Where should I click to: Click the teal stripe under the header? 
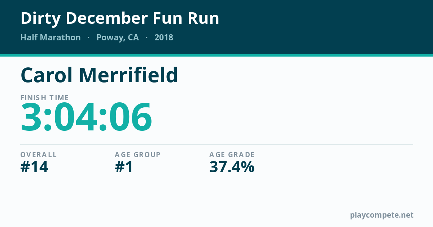(x=216, y=55)
